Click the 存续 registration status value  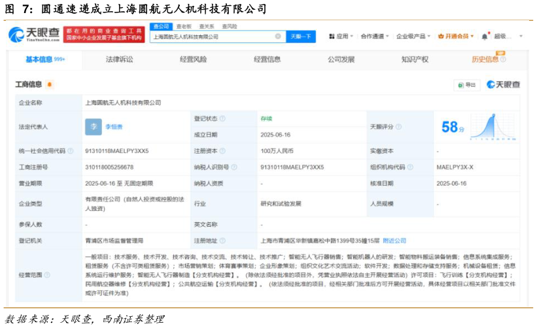pos(266,119)
